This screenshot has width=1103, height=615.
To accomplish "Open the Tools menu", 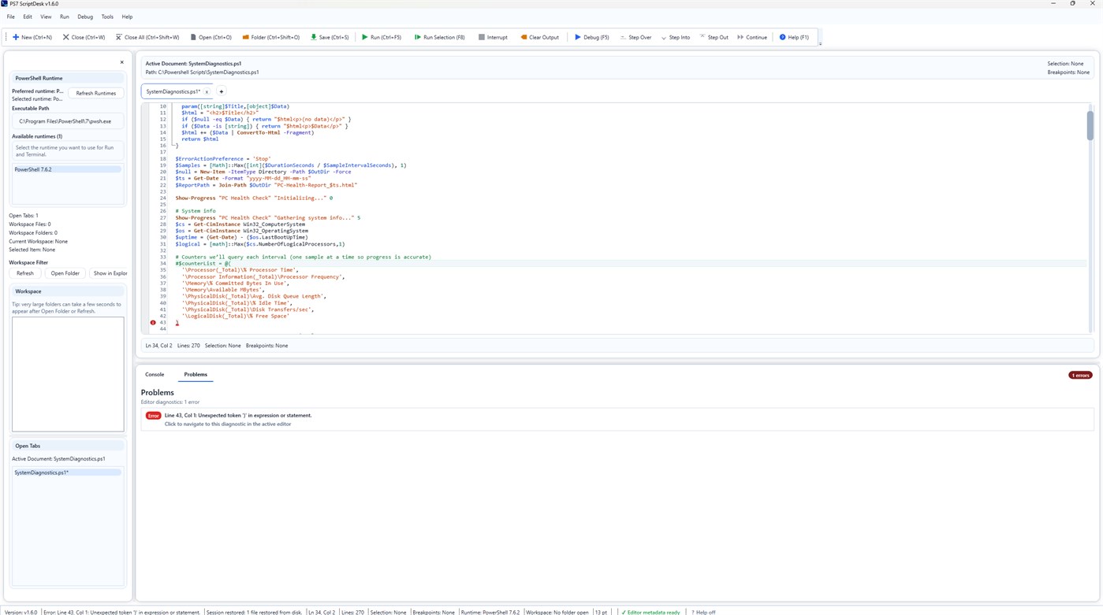I will point(107,17).
